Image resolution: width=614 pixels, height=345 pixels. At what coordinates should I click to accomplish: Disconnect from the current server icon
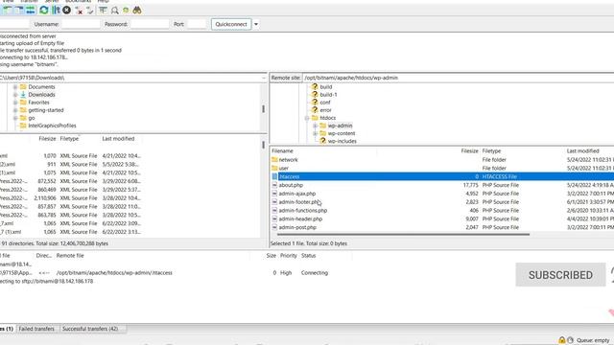(79, 11)
